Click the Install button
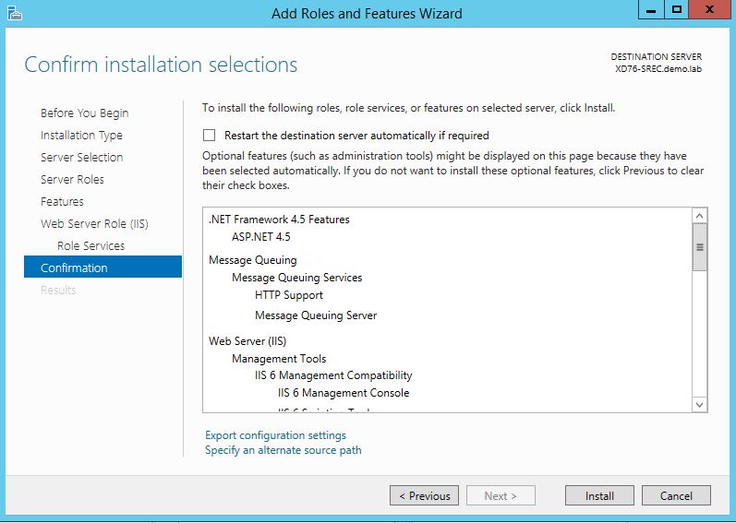Viewport: 736px width, 523px height. [x=599, y=495]
